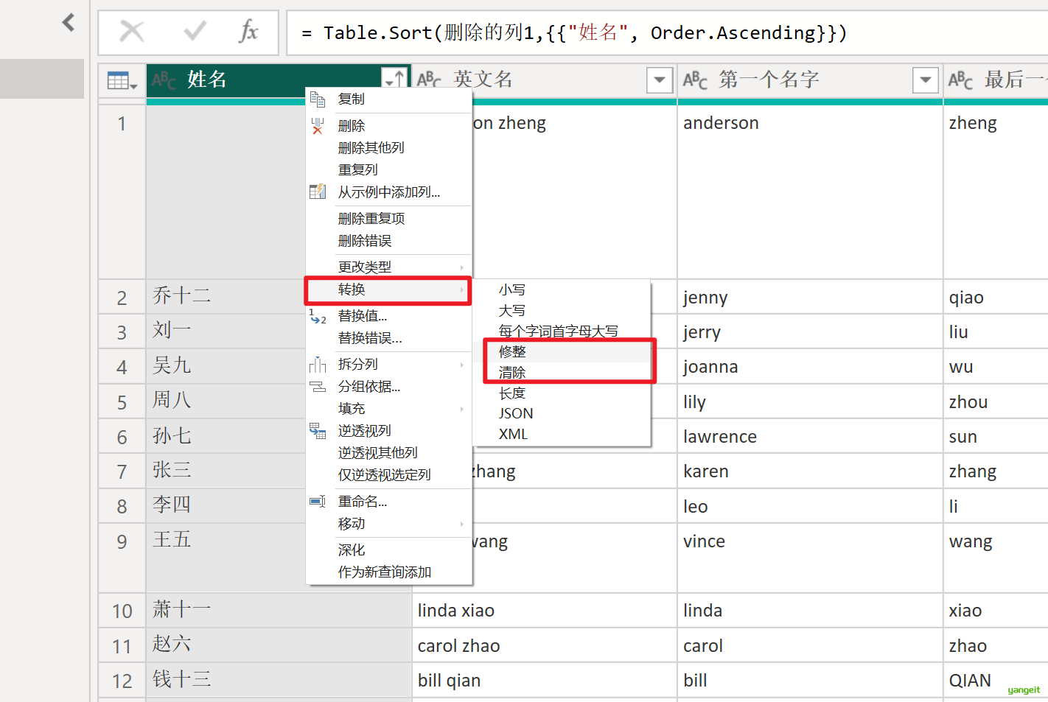Click the fx function icon

coord(248,32)
